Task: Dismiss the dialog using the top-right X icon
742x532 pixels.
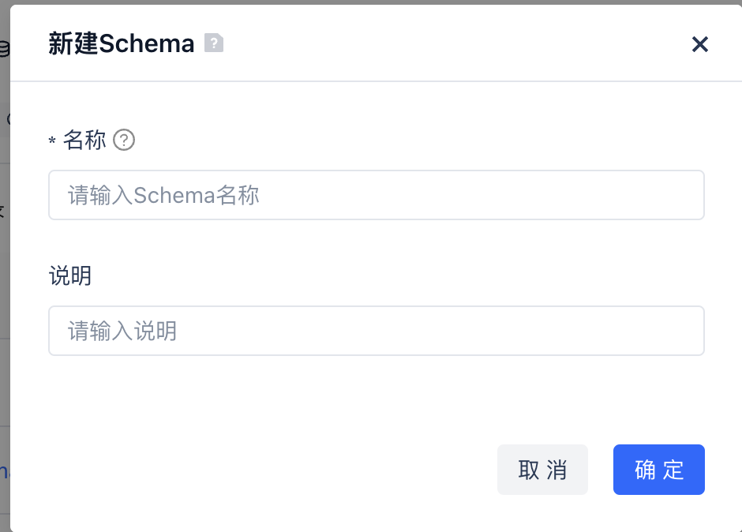Action: pos(699,44)
